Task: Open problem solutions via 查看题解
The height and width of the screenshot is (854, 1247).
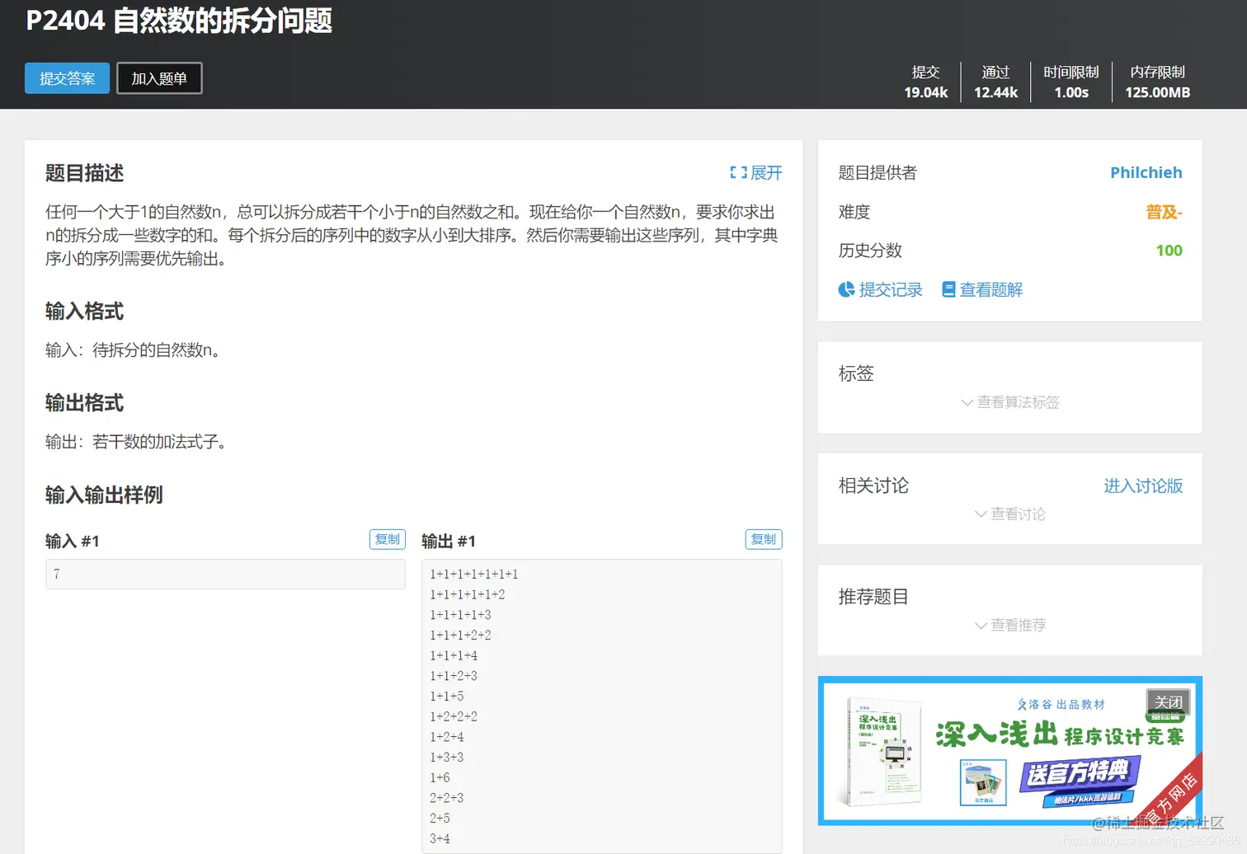Action: (x=991, y=289)
